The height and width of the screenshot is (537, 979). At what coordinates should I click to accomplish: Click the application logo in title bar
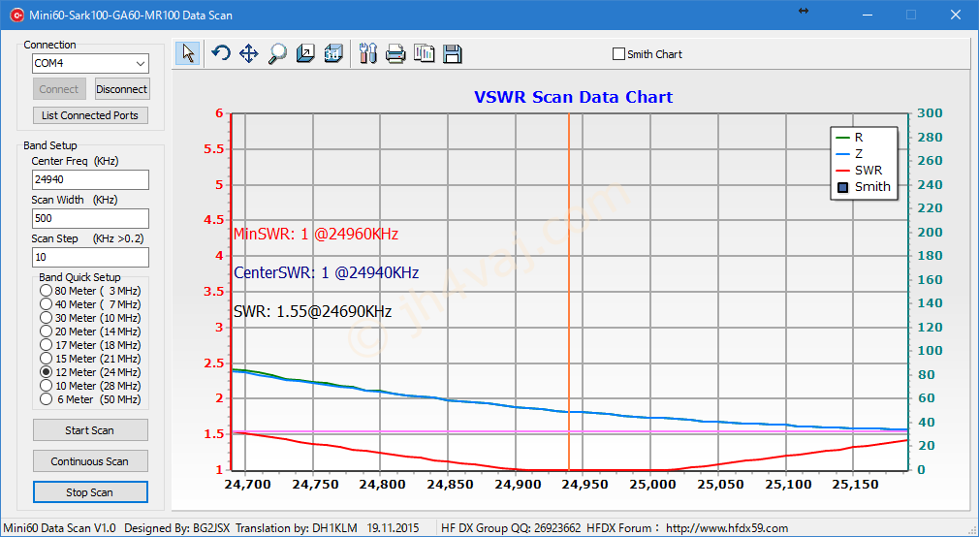click(16, 15)
